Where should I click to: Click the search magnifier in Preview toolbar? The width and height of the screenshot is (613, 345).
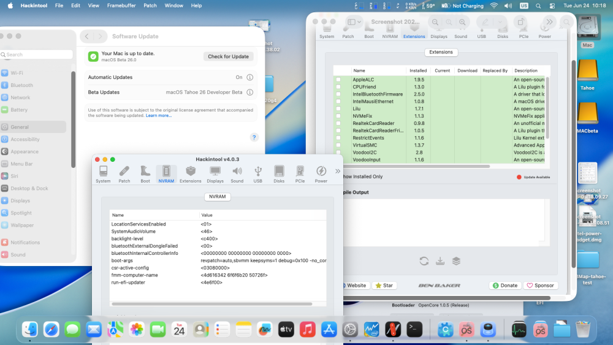566,22
